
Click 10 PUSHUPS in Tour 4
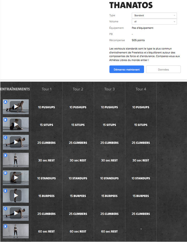point(141,107)
